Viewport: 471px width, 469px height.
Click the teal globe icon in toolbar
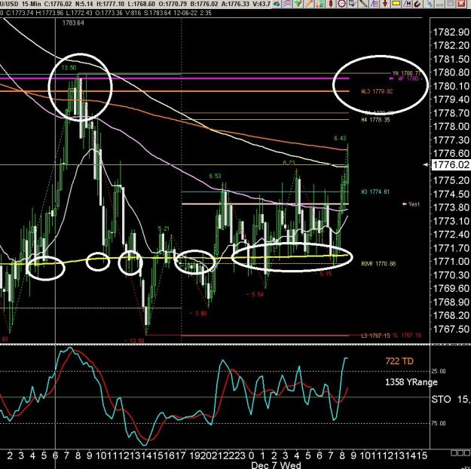pos(277,4)
